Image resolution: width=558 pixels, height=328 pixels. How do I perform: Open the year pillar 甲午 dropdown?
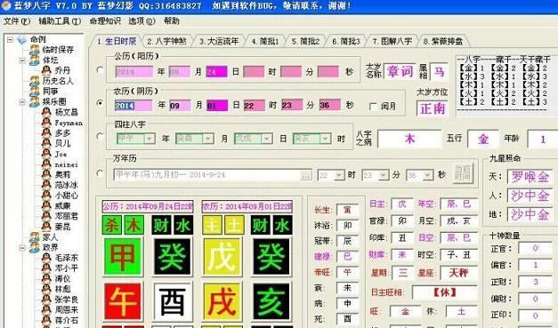pyautogui.click(x=150, y=139)
